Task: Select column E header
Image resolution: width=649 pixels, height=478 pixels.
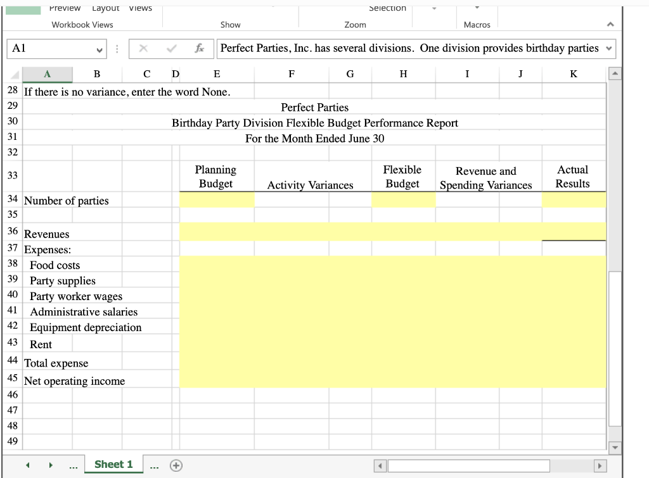Action: point(217,74)
